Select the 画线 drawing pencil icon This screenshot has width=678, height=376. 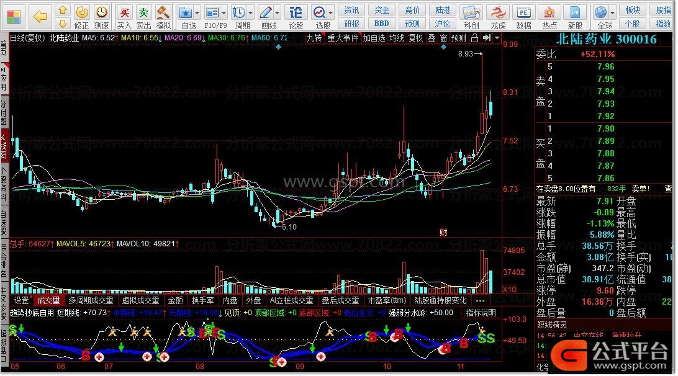(x=266, y=12)
